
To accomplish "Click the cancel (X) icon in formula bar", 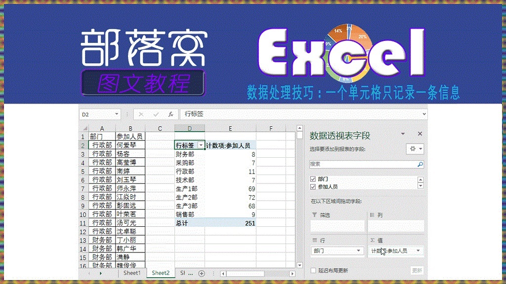I will (141, 114).
